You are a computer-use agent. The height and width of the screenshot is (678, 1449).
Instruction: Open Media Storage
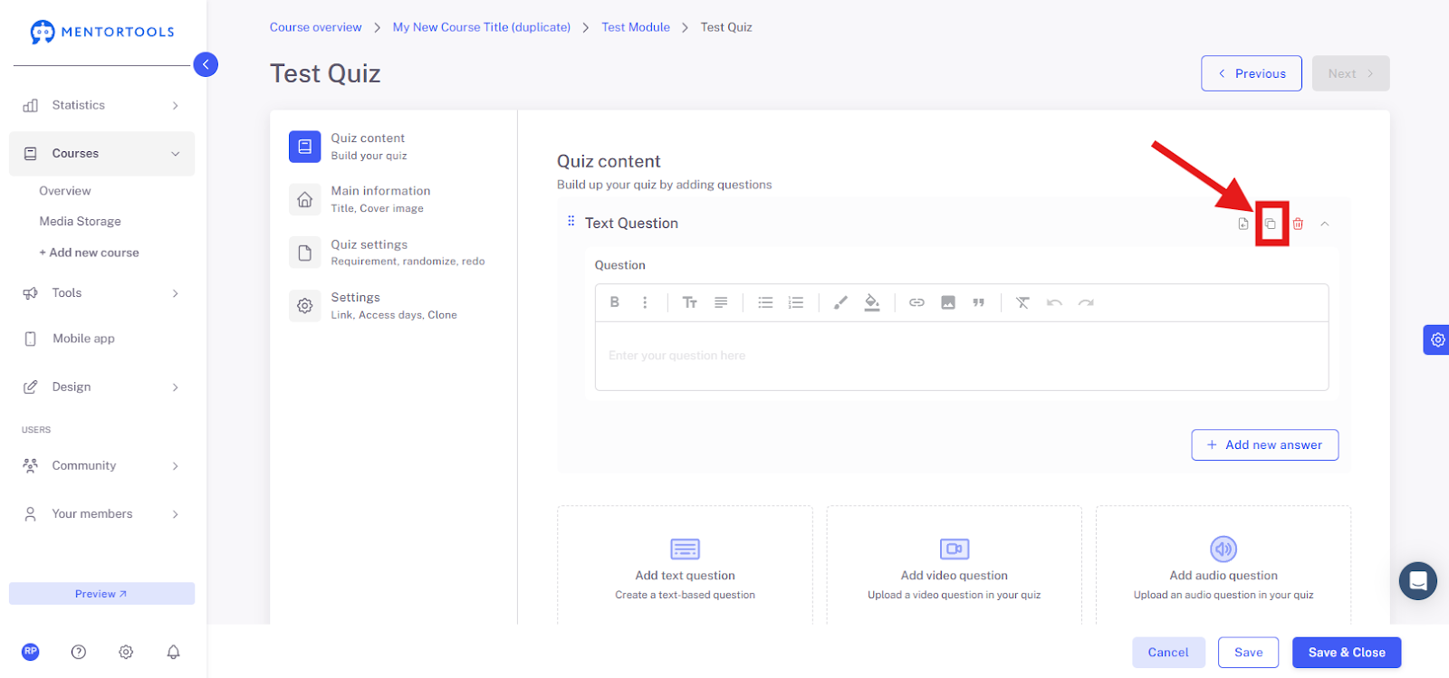[x=80, y=221]
